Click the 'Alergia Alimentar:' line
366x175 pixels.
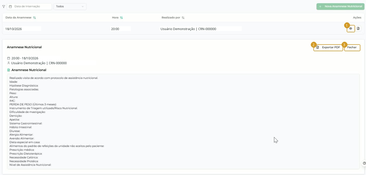tap(21, 134)
